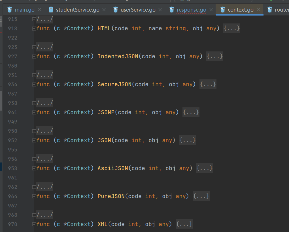Click the PureJSON function name
This screenshot has height=232, width=289.
[x=111, y=196]
